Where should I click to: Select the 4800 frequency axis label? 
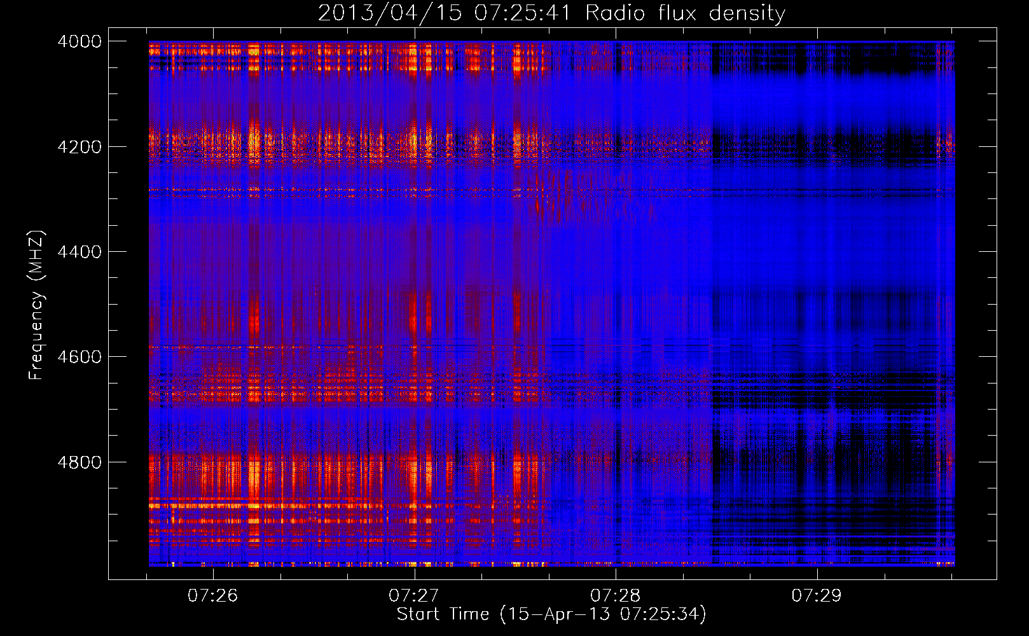(x=79, y=462)
